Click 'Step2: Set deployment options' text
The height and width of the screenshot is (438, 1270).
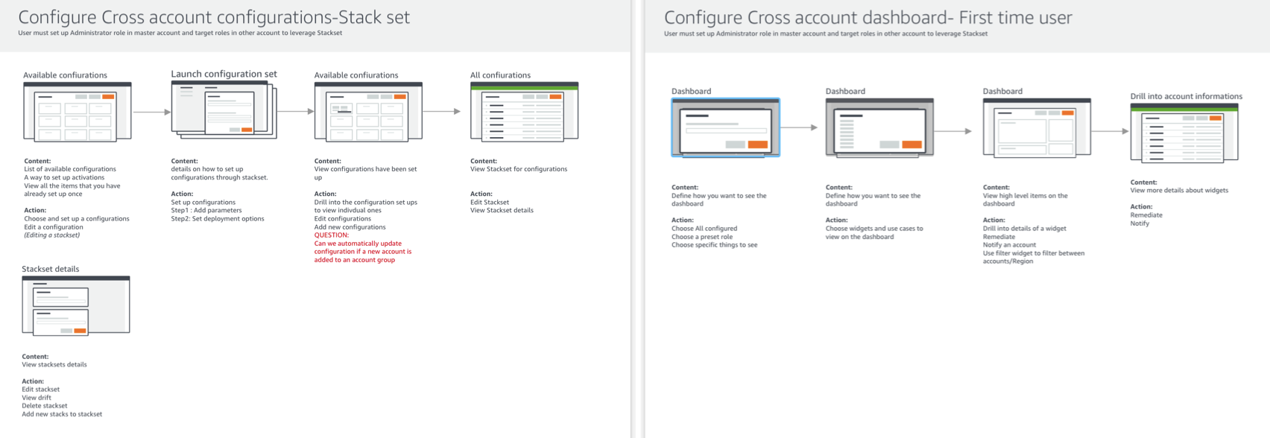218,219
